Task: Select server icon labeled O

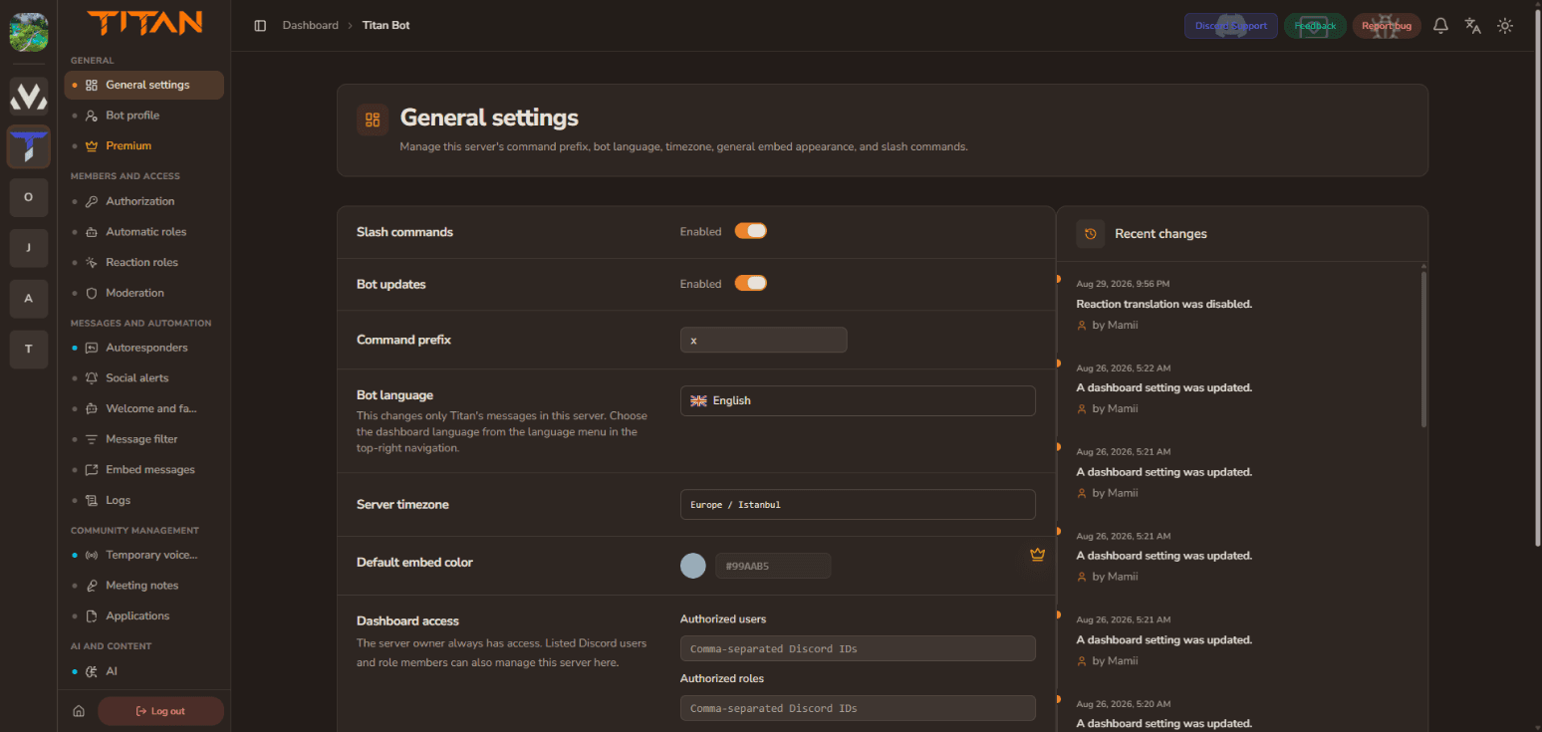Action: pos(29,197)
